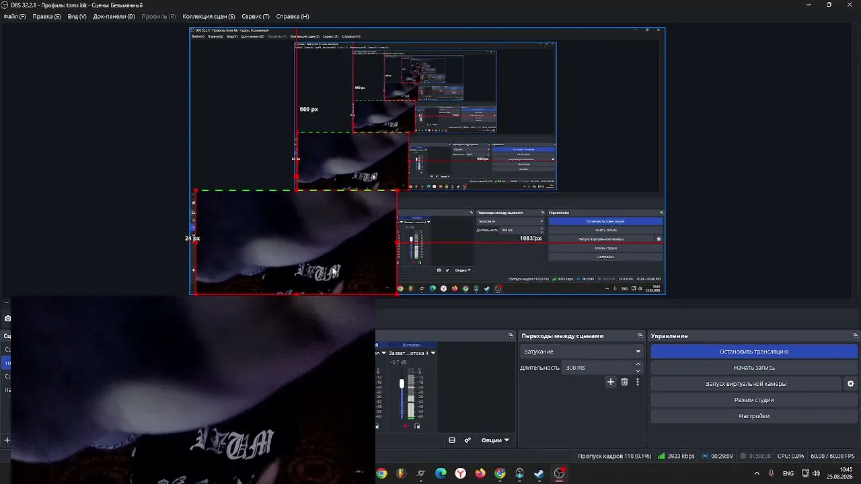861x484 pixels.
Task: Open Yandex Browser from the taskbar
Action: pyautogui.click(x=460, y=473)
